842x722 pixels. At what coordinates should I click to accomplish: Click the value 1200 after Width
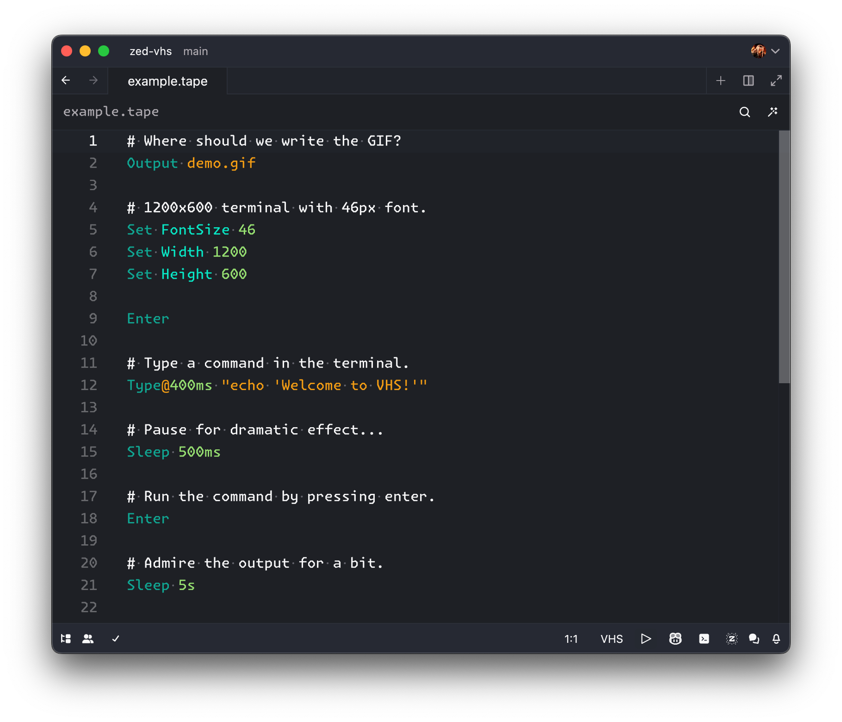[x=229, y=252]
